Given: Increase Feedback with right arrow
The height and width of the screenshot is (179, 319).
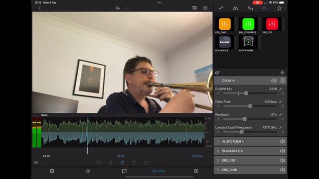Looking at the screenshot, I should 283,119.
